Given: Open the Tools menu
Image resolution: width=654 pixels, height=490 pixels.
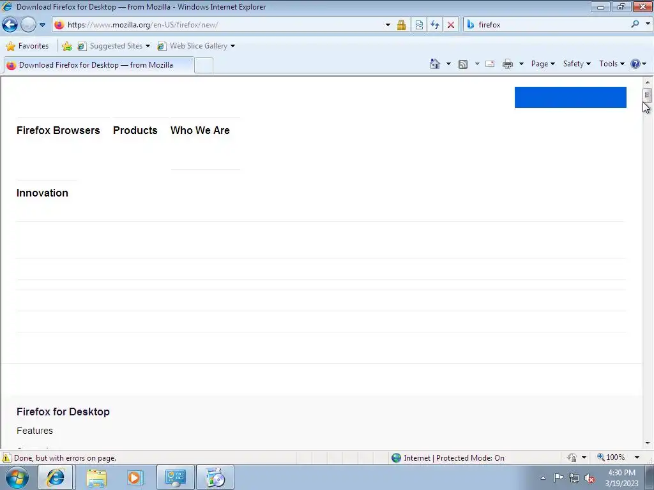Looking at the screenshot, I should (611, 64).
